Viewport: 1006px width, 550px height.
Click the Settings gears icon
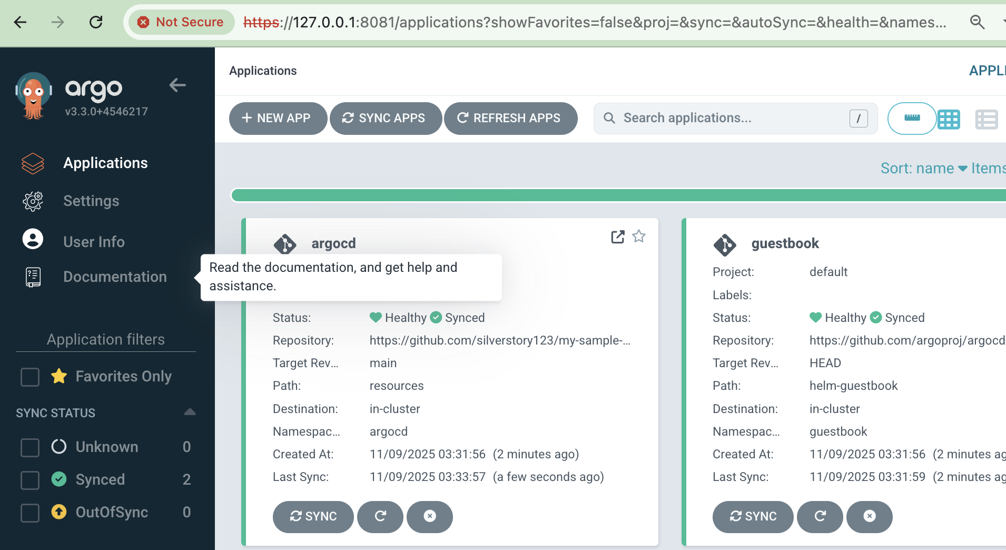point(33,201)
